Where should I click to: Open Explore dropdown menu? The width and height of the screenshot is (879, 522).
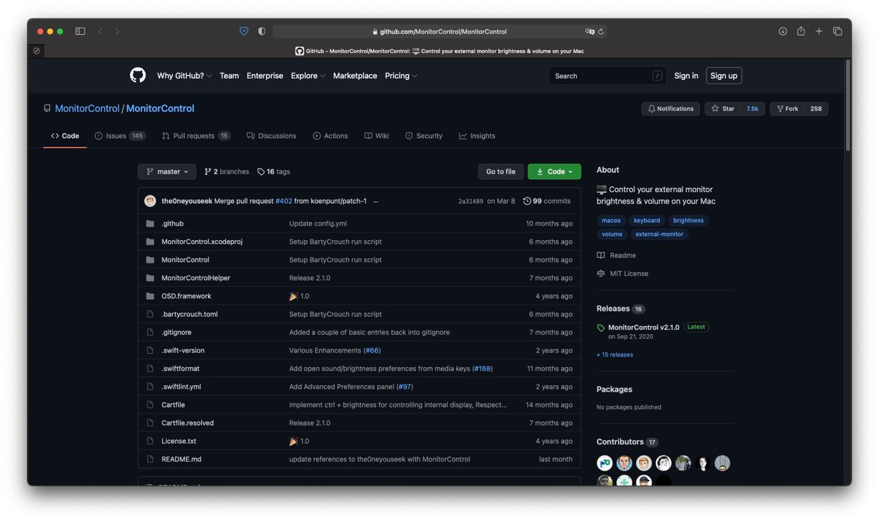click(308, 75)
